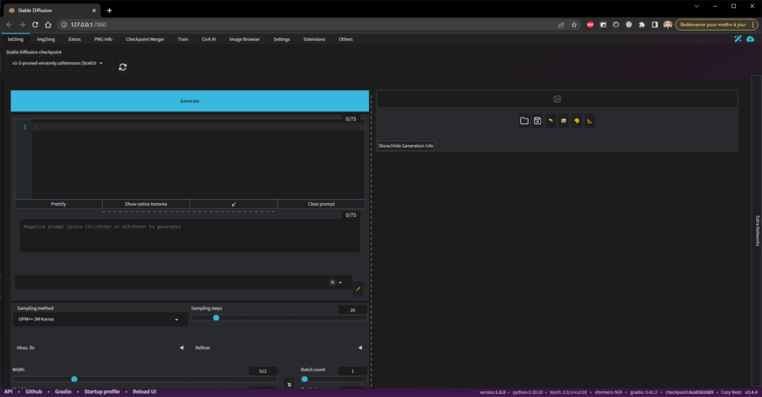Click the magic wand icon at top right
Screen dimensions: 762x397
(737, 39)
